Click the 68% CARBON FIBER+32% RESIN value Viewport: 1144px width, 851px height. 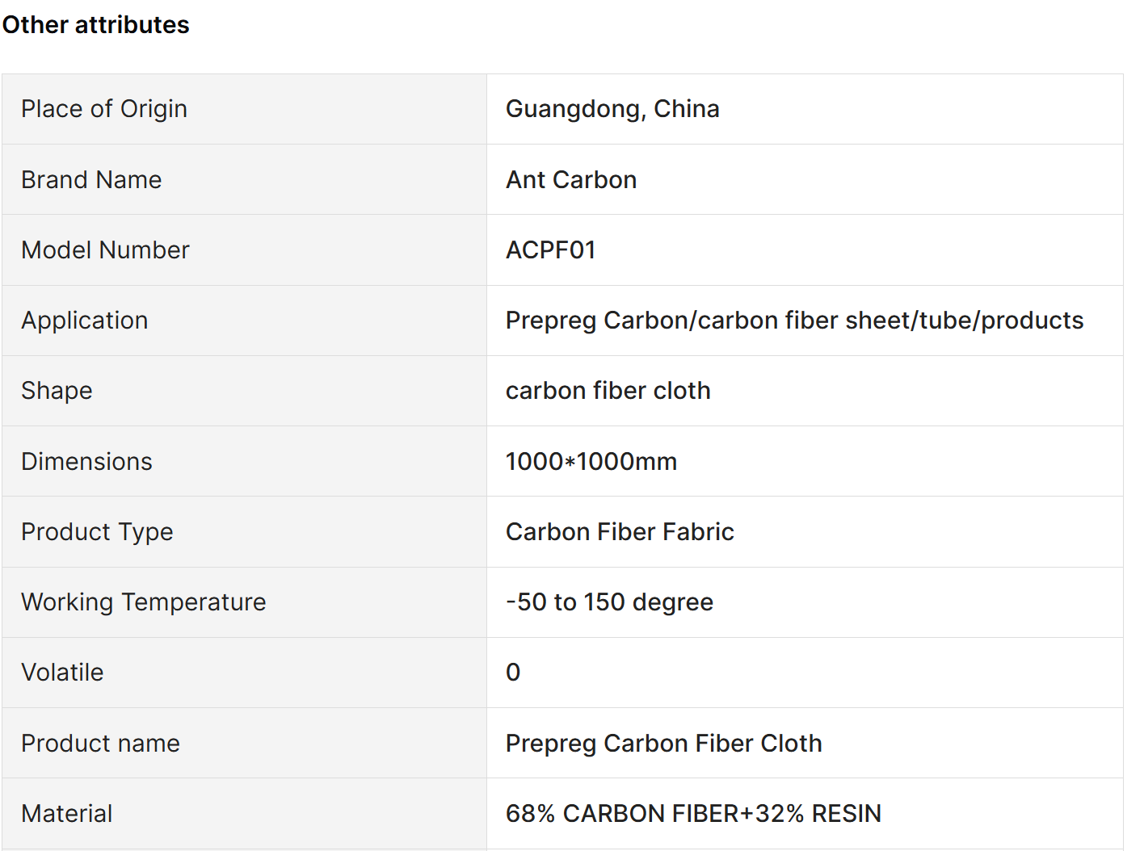click(x=693, y=814)
